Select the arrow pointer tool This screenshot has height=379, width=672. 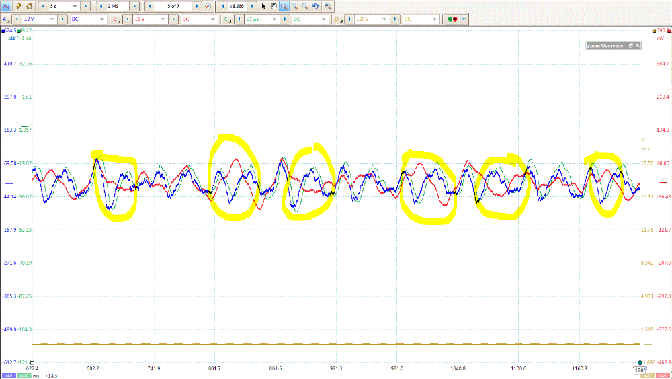coord(263,6)
